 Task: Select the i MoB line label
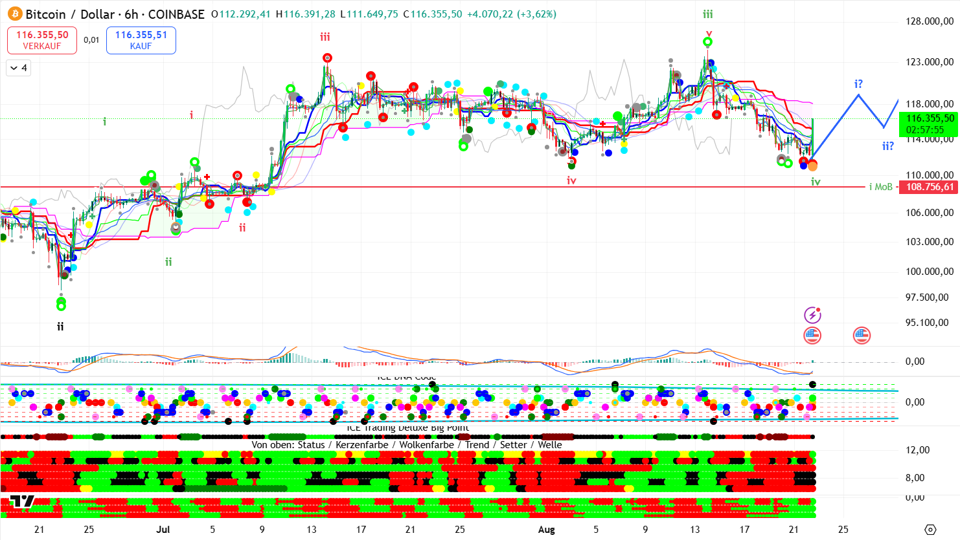pos(880,187)
